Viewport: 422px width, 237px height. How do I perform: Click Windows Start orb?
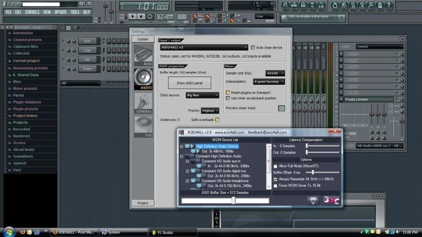click(9, 232)
